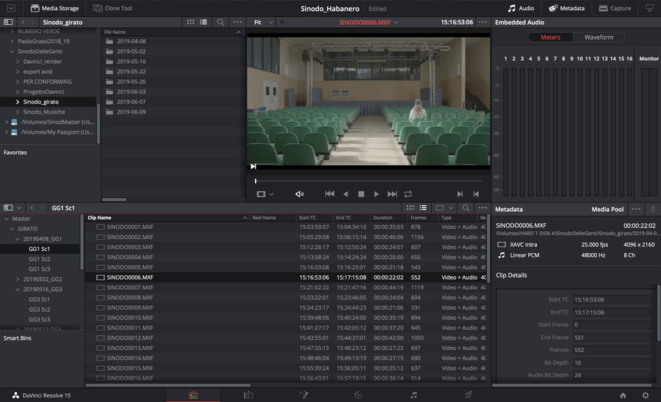Open project settings gear icon
Screen dimensions: 661x402
click(645, 395)
